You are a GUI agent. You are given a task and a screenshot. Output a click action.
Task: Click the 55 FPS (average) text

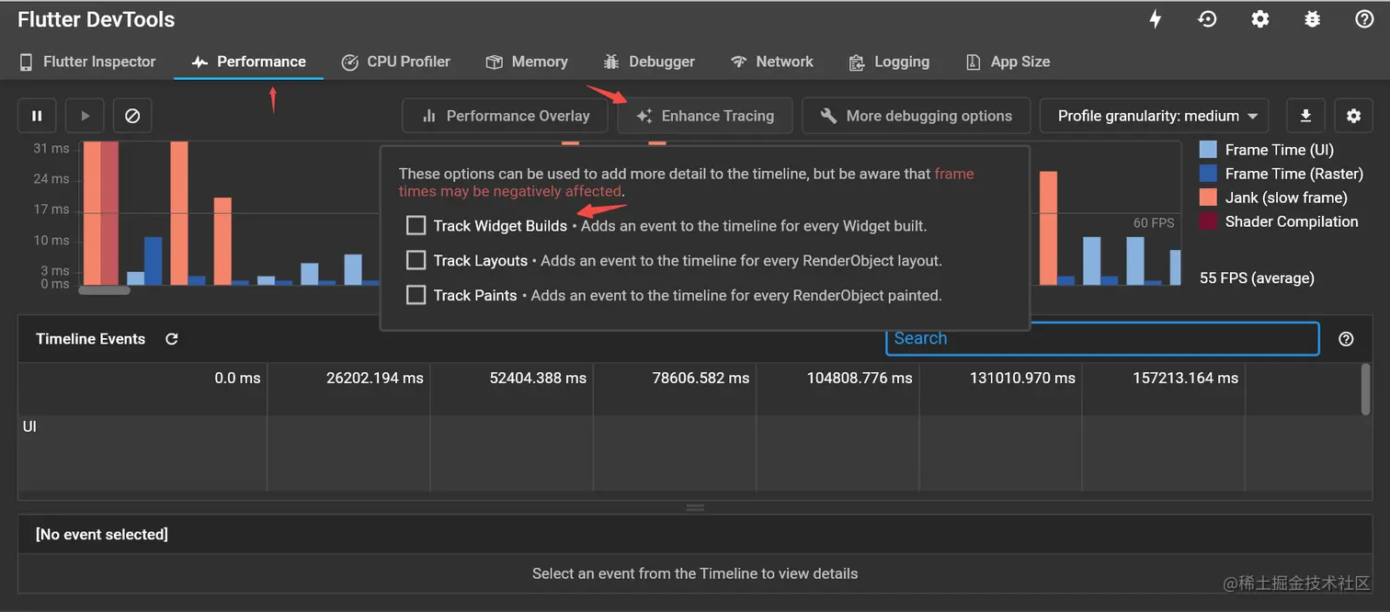[1257, 278]
